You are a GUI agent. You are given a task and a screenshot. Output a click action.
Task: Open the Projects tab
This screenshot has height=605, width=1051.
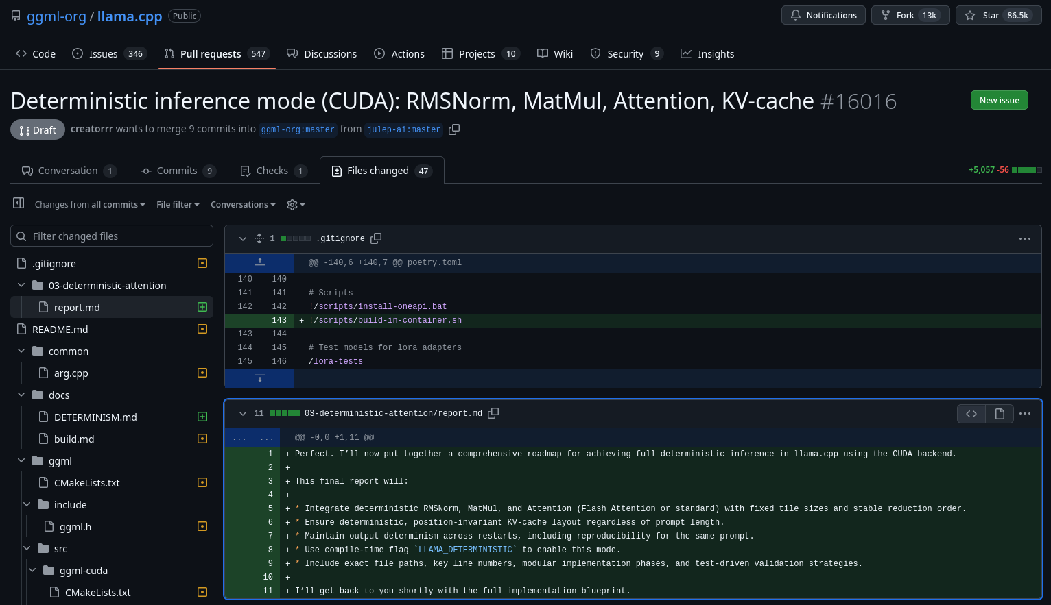pyautogui.click(x=480, y=53)
